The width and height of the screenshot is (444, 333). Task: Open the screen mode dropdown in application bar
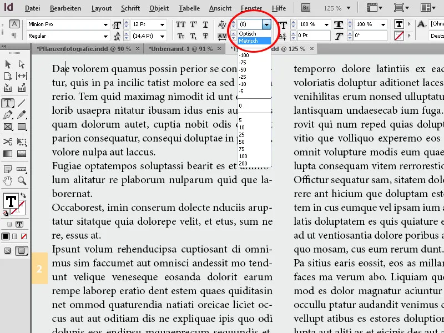click(401, 8)
